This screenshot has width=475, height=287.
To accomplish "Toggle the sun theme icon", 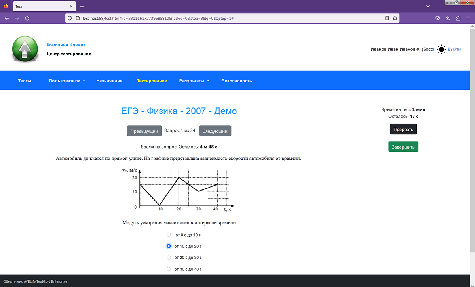I will [x=441, y=50].
